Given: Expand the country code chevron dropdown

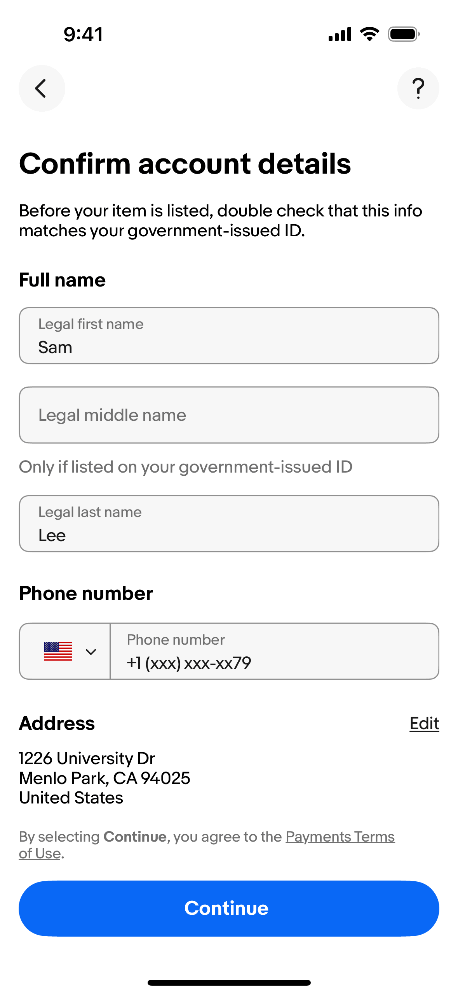Looking at the screenshot, I should [91, 652].
